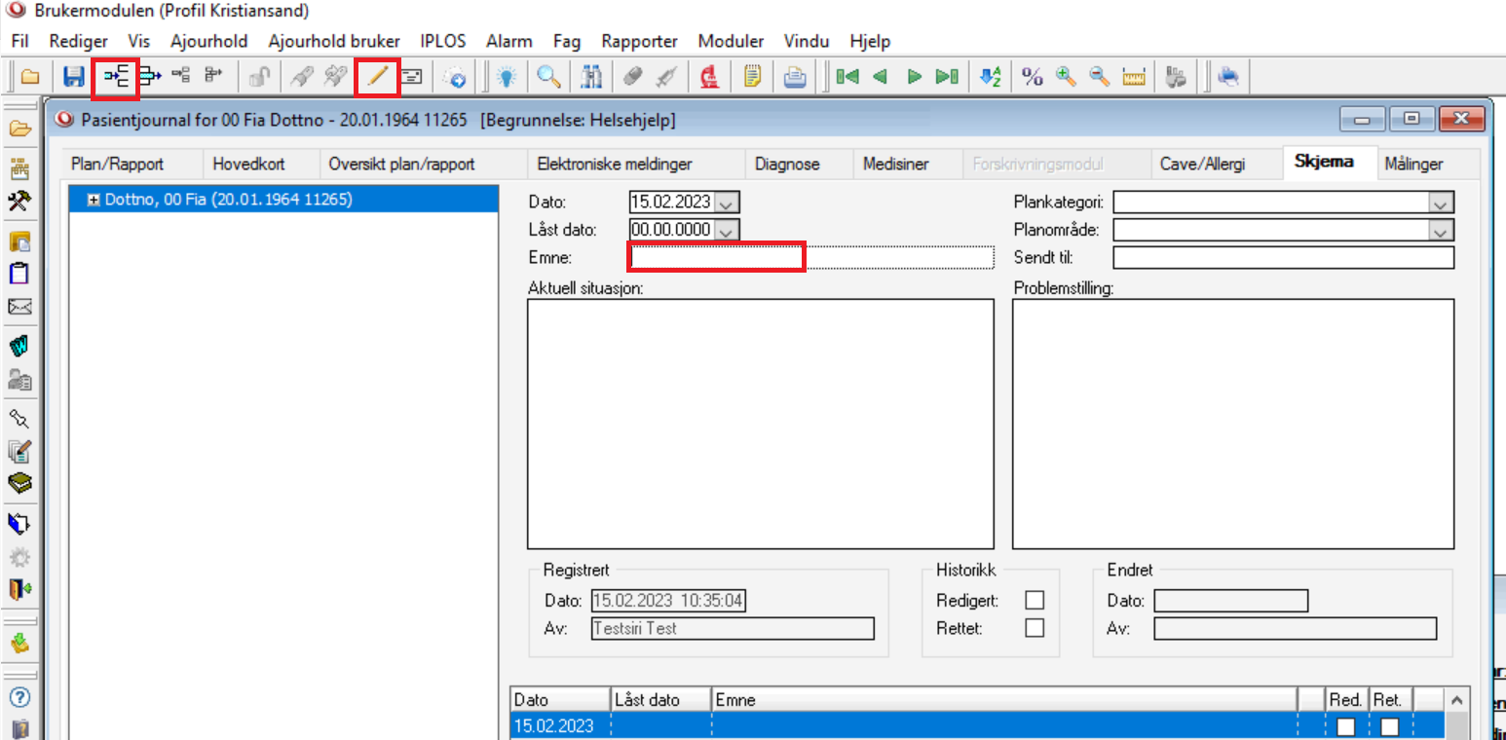This screenshot has height=740, width=1506.
Task: Click the envelope icon in left sidebar
Action: pyautogui.click(x=19, y=308)
